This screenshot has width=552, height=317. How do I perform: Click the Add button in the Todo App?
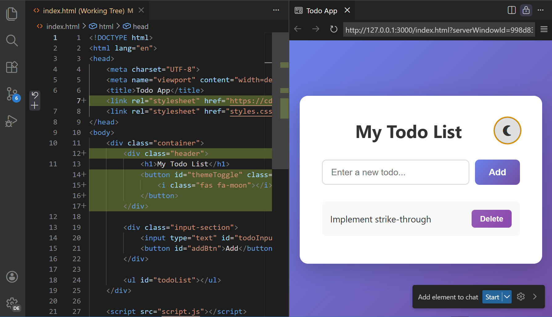497,172
